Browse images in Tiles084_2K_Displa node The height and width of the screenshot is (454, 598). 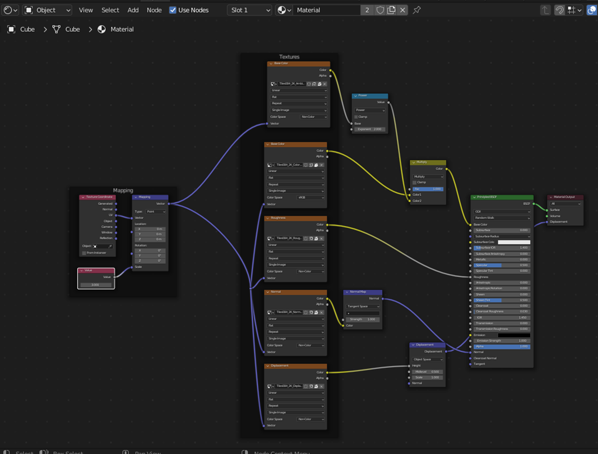point(270,386)
